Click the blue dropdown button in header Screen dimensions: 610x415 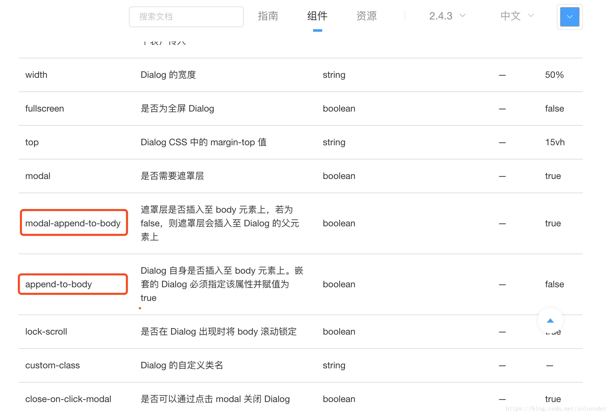(569, 17)
